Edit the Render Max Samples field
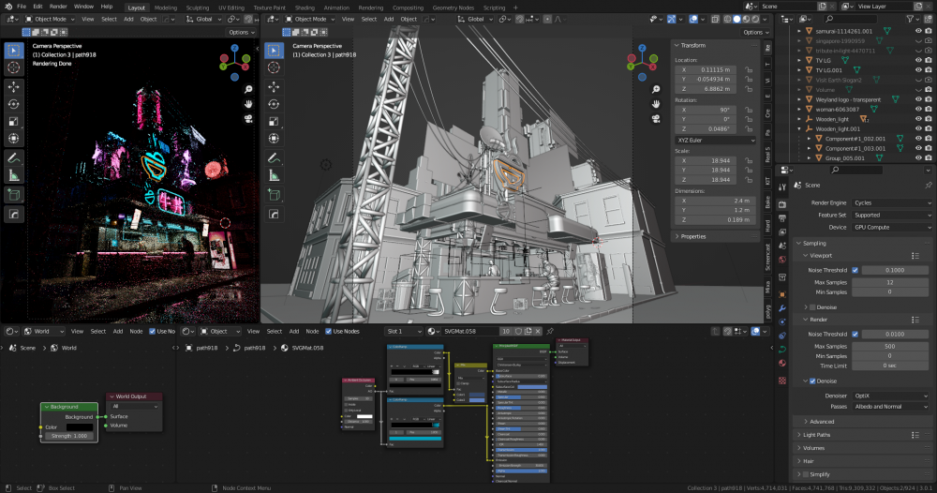This screenshot has height=493, width=937. pyautogui.click(x=890, y=346)
